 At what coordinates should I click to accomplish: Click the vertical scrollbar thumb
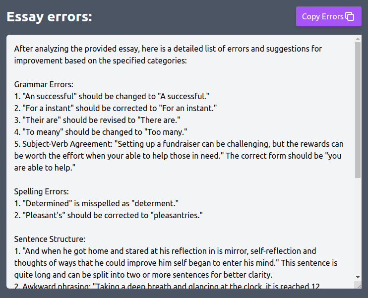(x=358, y=109)
